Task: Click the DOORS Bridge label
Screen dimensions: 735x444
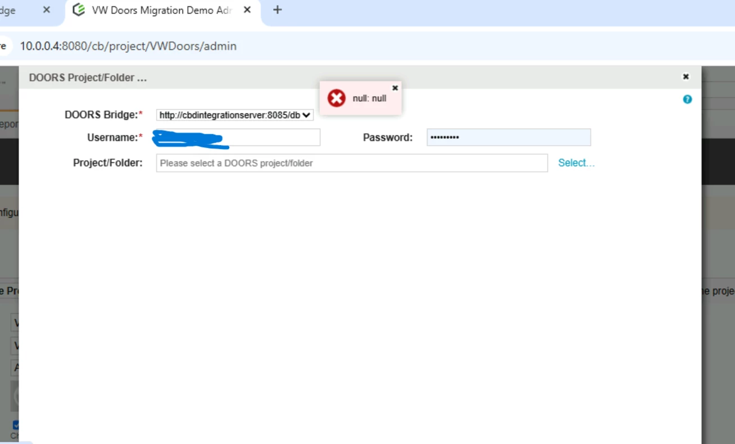Action: tap(103, 115)
